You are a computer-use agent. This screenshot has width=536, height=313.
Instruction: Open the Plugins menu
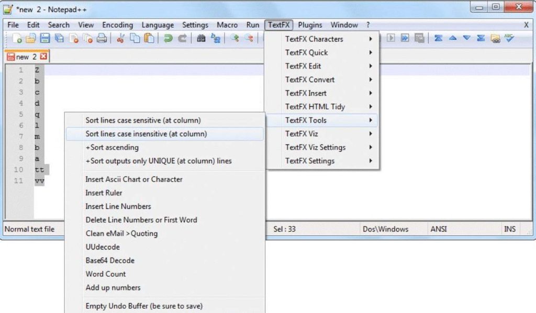pos(310,25)
